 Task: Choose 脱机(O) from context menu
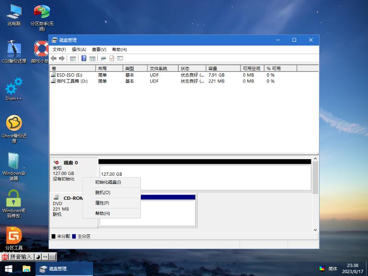click(112, 193)
